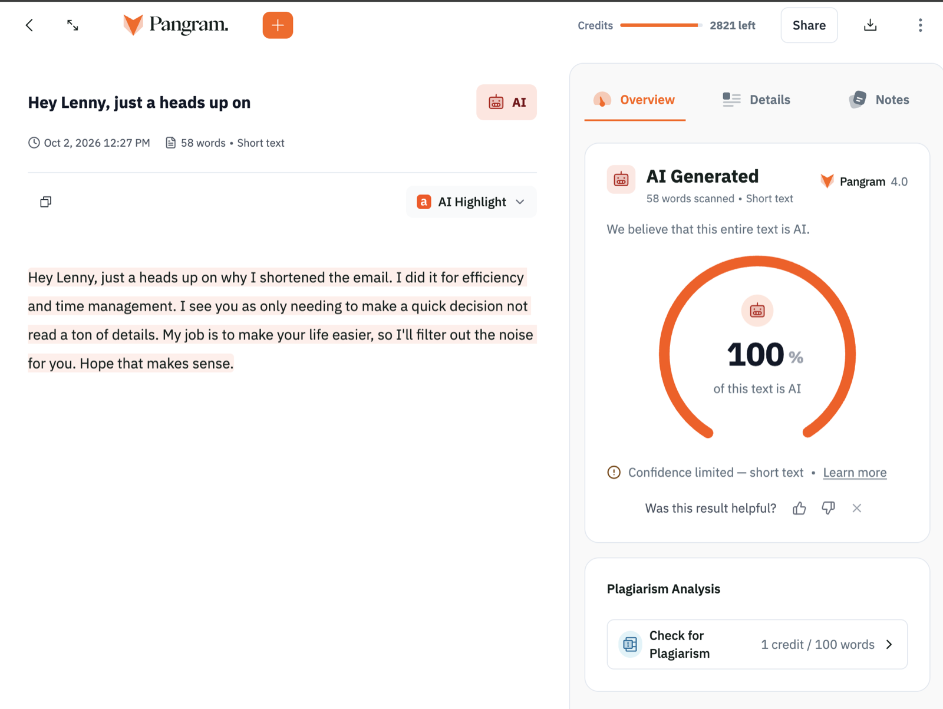This screenshot has width=943, height=709.
Task: Open the Learn more link
Action: 855,473
